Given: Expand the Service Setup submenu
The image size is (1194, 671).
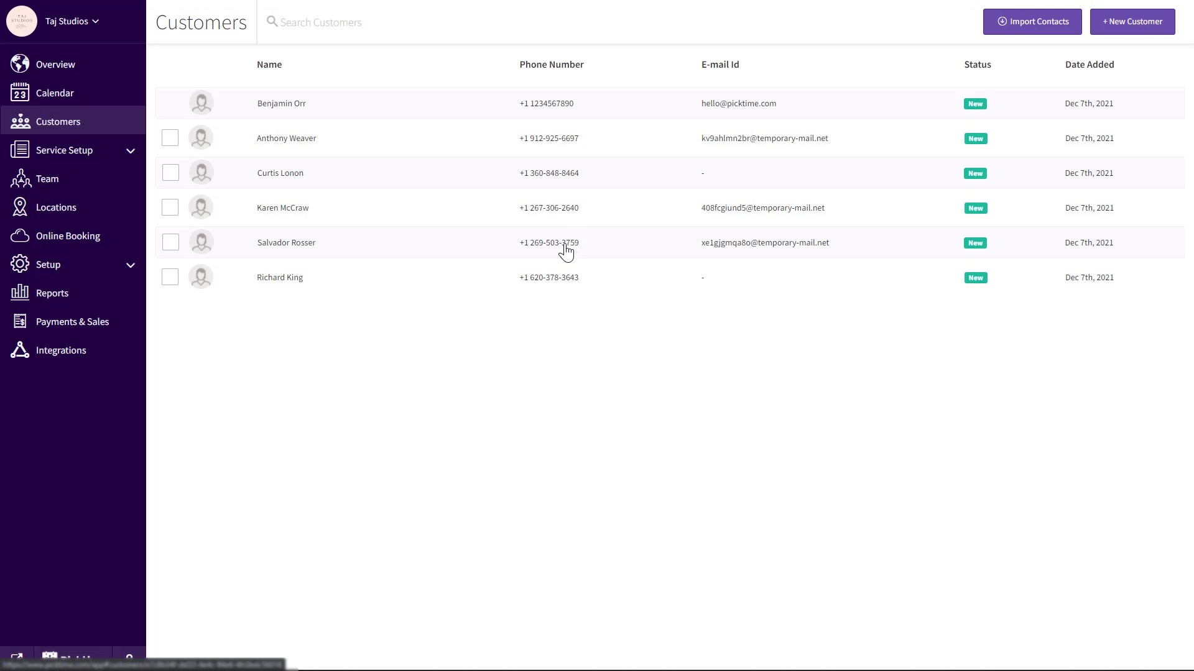Looking at the screenshot, I should 131,150.
